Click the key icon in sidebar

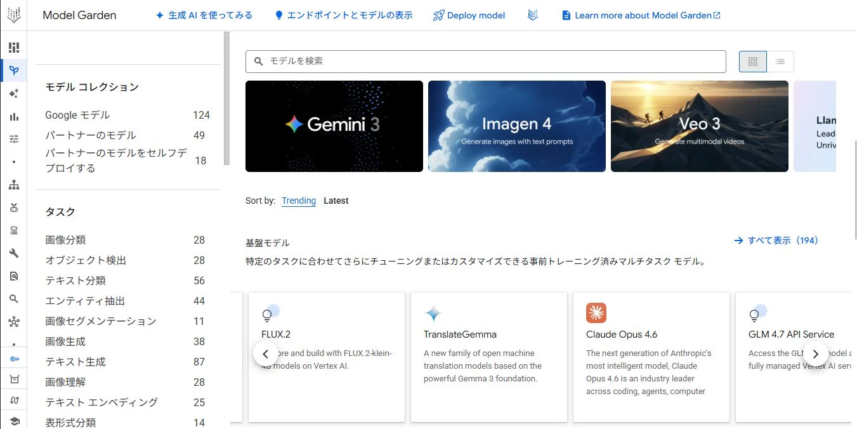[14, 359]
